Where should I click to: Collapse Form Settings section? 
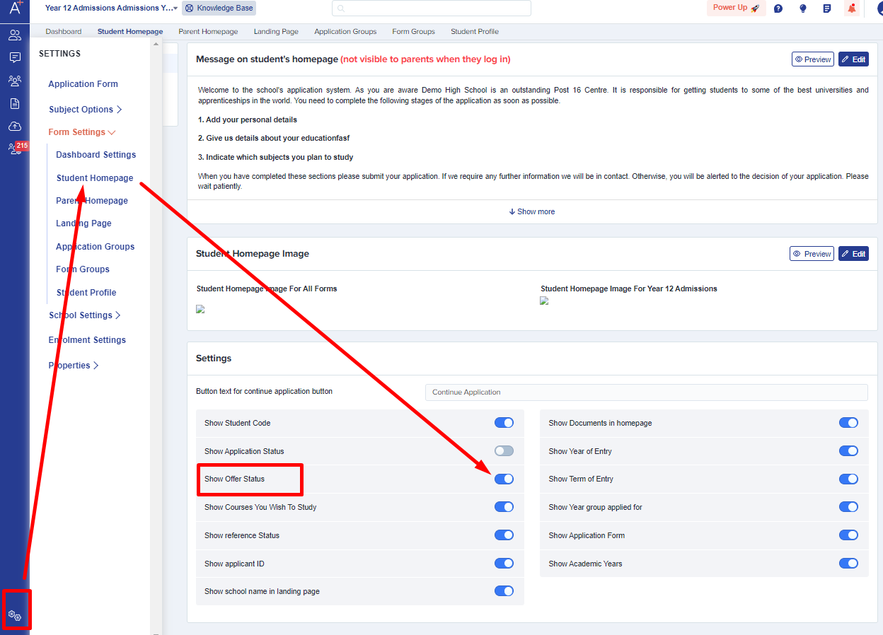pos(81,132)
